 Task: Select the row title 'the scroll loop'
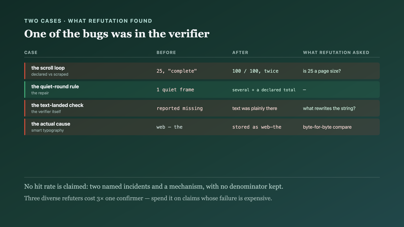point(48,68)
